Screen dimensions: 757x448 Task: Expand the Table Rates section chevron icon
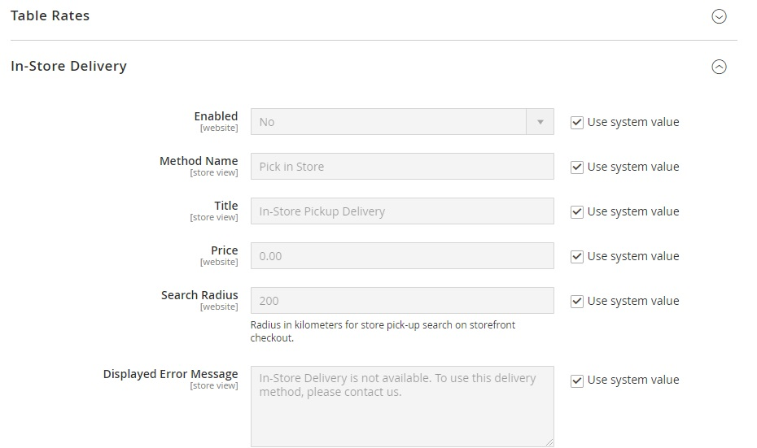pyautogui.click(x=719, y=16)
